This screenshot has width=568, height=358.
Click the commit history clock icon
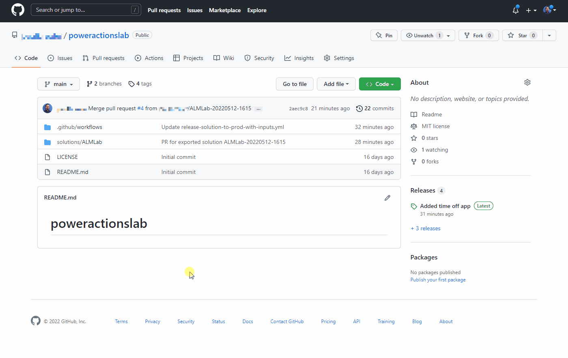coord(359,108)
